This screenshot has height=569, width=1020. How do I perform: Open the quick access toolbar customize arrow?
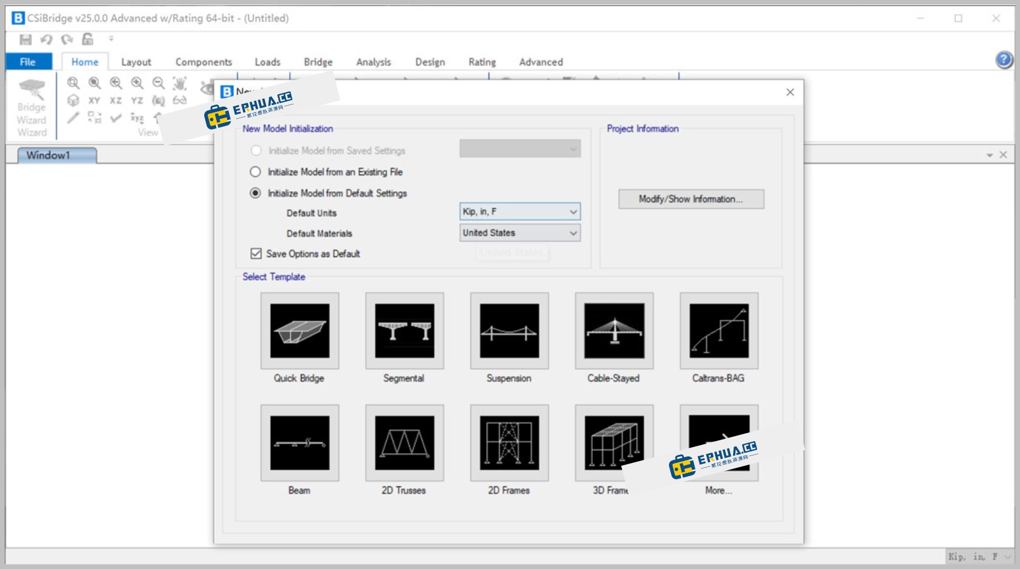[x=111, y=39]
